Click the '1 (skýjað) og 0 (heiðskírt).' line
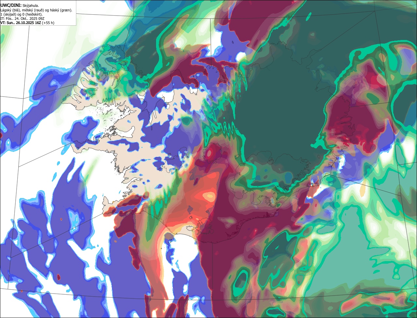 22,15
